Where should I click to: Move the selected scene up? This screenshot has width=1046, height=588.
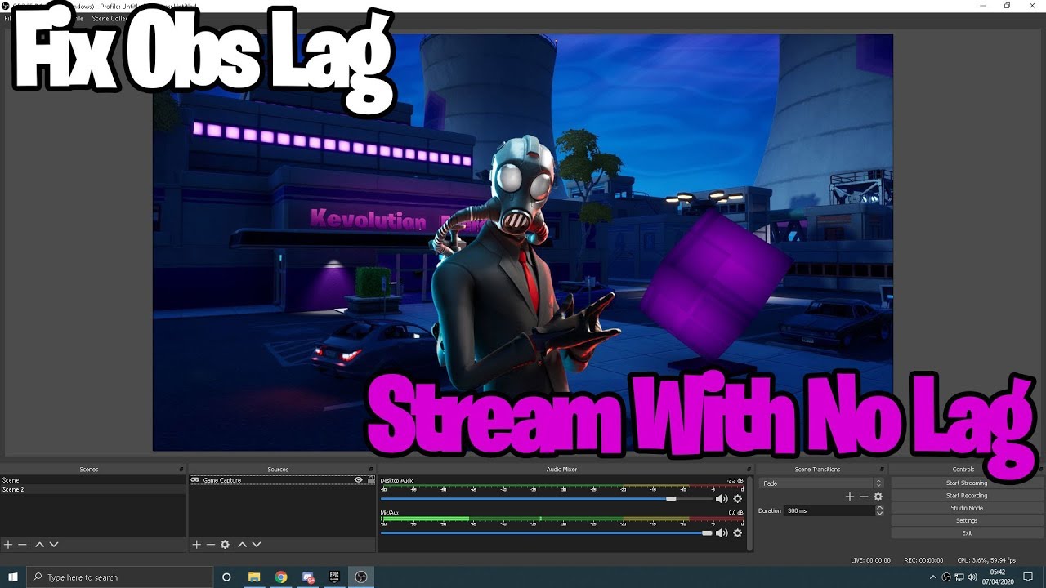(x=39, y=545)
